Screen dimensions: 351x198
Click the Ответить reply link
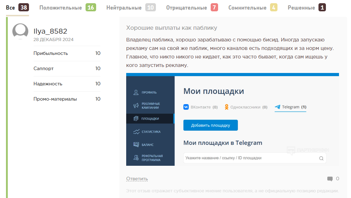[x=137, y=179]
